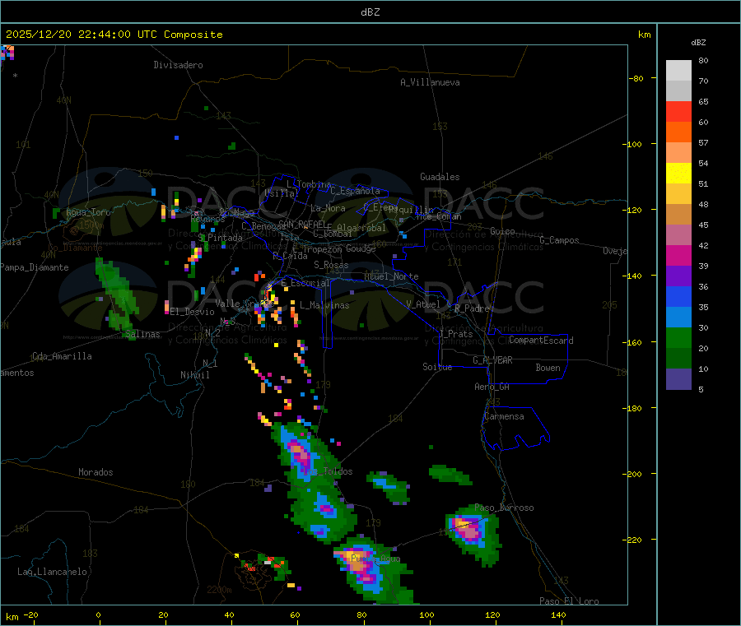Click the '-200' km axis tick label
Image resolution: width=741 pixels, height=626 pixels.
(x=634, y=474)
